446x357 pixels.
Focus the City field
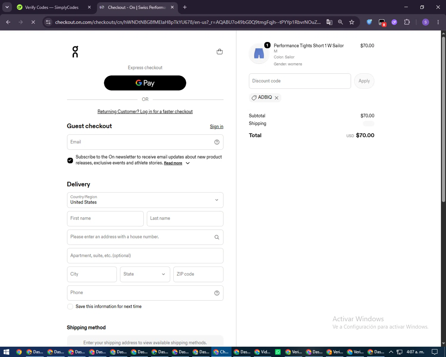click(x=92, y=274)
